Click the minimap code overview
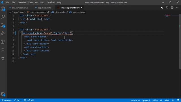 click(168, 15)
